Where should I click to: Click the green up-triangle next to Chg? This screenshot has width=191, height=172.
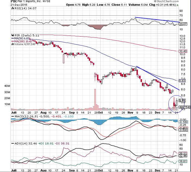click(x=177, y=5)
